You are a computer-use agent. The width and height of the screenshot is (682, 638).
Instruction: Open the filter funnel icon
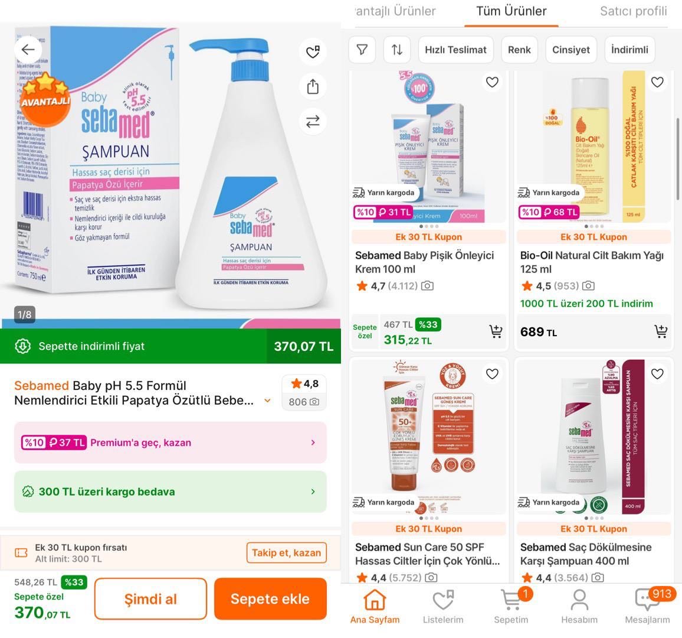coord(362,50)
